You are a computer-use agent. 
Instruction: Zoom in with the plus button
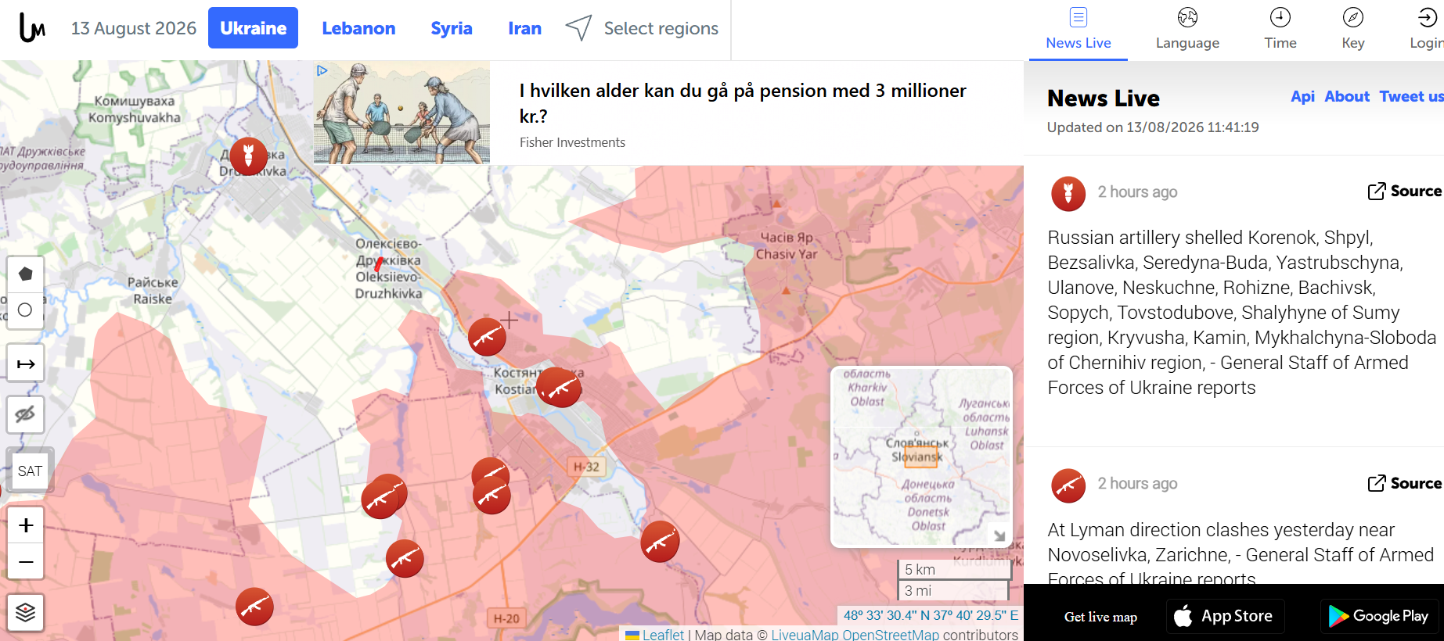tap(25, 525)
